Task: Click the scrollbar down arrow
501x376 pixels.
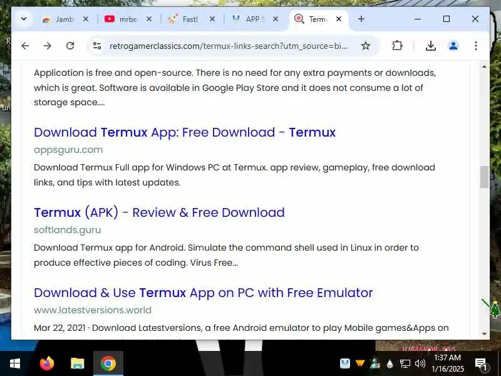Action: tap(484, 334)
